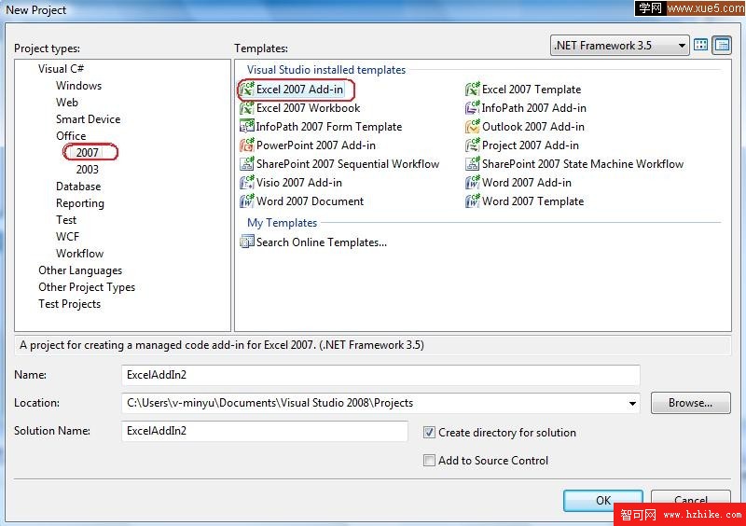Click the Excel 2007 Template icon
The width and height of the screenshot is (746, 526).
[x=473, y=90]
